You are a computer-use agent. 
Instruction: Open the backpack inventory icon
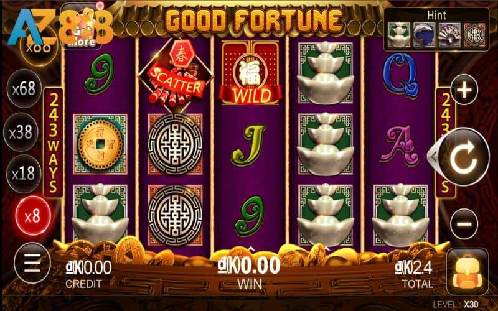pyautogui.click(x=467, y=271)
